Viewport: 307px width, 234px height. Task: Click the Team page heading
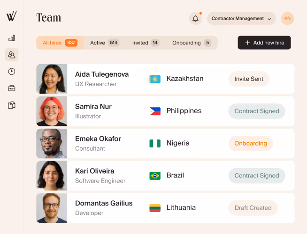(48, 18)
